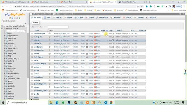Empty the clients table
Image resolution: width=187 pixels, height=105 pixels.
tap(90, 40)
